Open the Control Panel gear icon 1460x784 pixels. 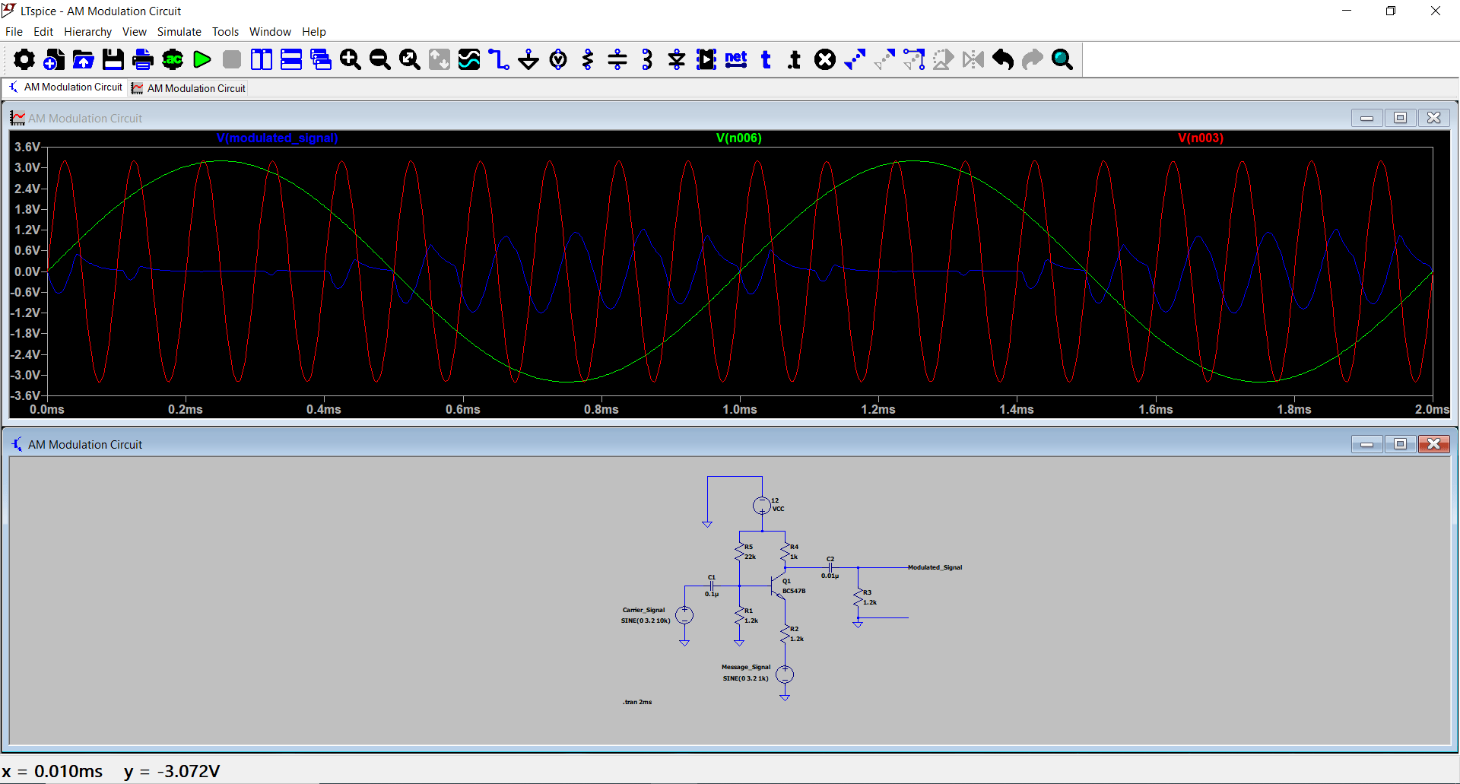pos(24,59)
